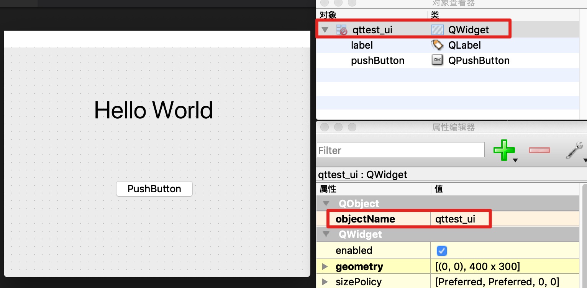Click the QPushButton class icon
This screenshot has width=587, height=288.
tap(437, 61)
